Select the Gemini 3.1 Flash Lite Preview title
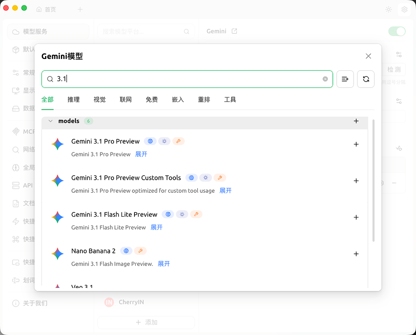 (x=114, y=214)
